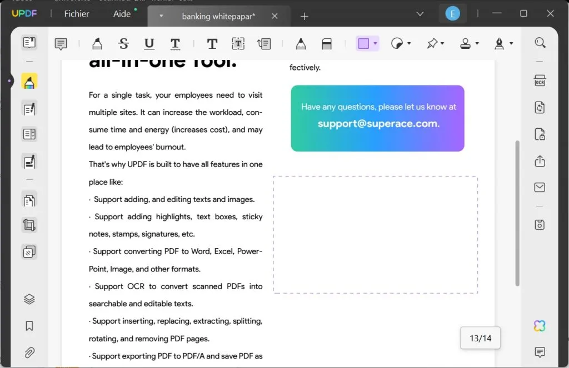Open the Organize pages tool in sidebar
Viewport: 569px width, 368px height.
tap(29, 200)
